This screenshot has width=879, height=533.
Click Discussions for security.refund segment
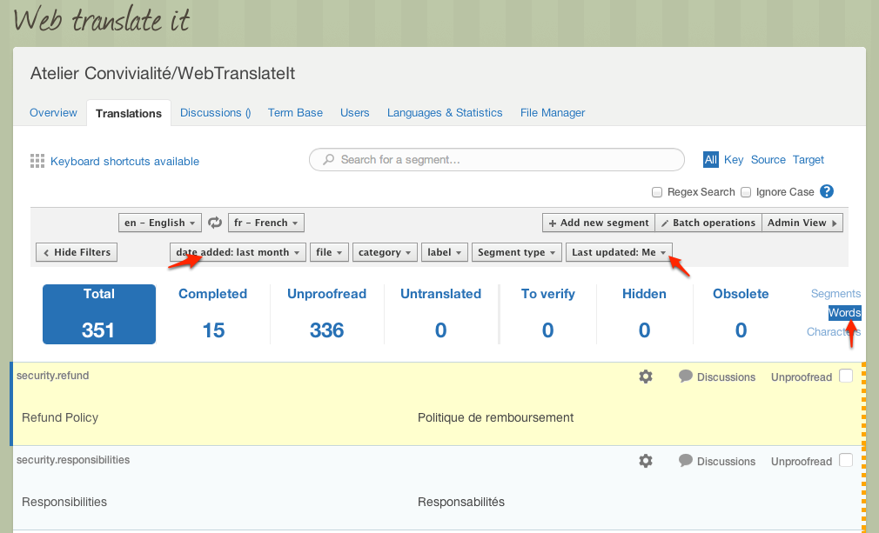click(x=717, y=376)
